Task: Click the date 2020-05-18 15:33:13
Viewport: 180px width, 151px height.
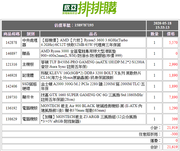Action: point(162,25)
